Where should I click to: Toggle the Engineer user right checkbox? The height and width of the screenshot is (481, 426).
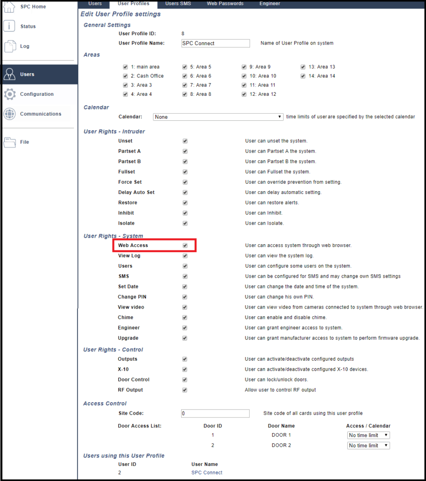(184, 327)
